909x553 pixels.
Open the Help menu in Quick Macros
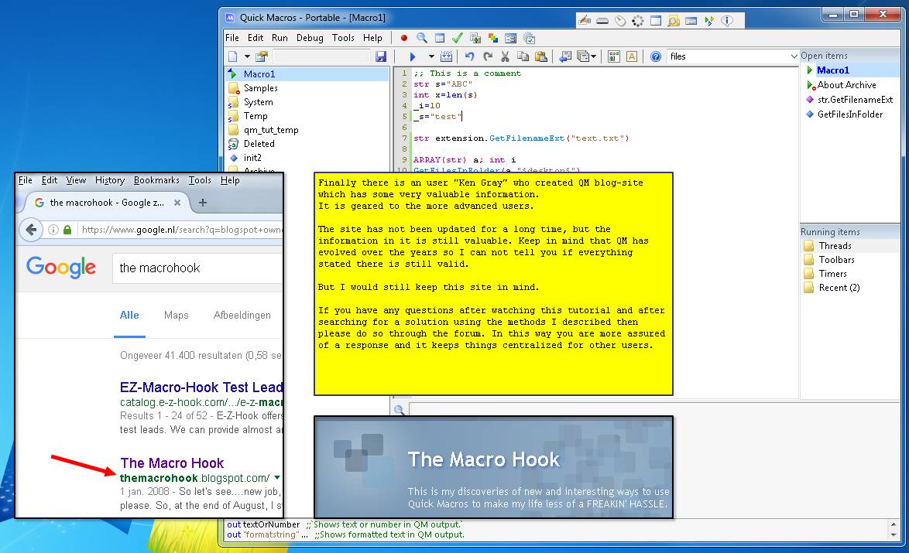pyautogui.click(x=372, y=38)
